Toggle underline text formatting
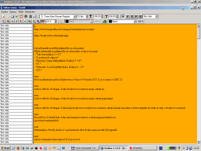 (x=4, y=21)
